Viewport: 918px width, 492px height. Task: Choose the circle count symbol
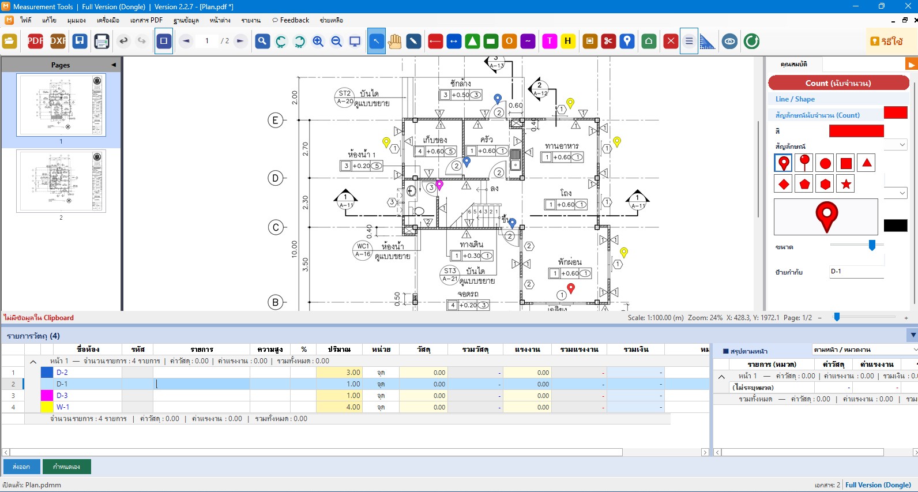pos(825,163)
